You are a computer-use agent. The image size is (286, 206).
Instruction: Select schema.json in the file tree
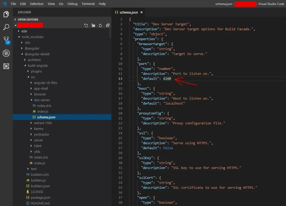click(62, 117)
